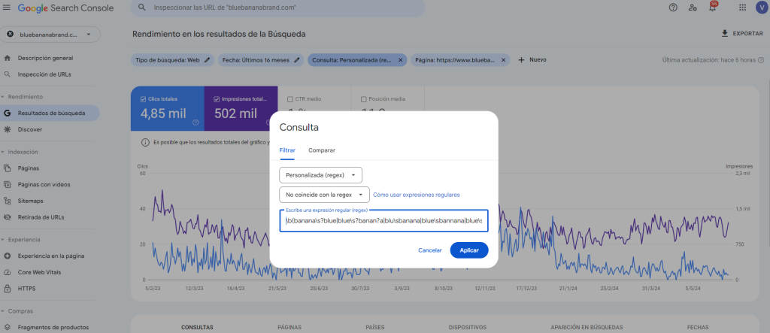
Task: Click the Aplicar button
Action: (x=468, y=250)
